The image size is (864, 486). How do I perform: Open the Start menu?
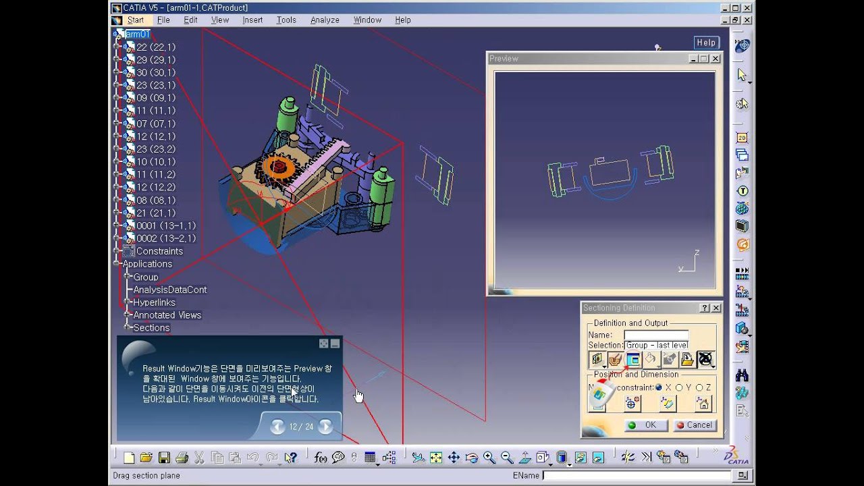pos(136,20)
